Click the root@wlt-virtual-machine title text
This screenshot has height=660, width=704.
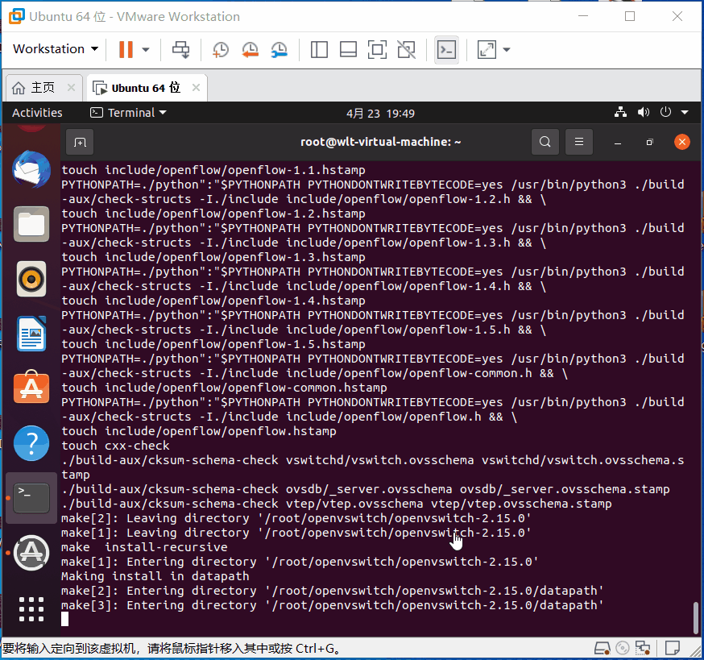click(381, 142)
